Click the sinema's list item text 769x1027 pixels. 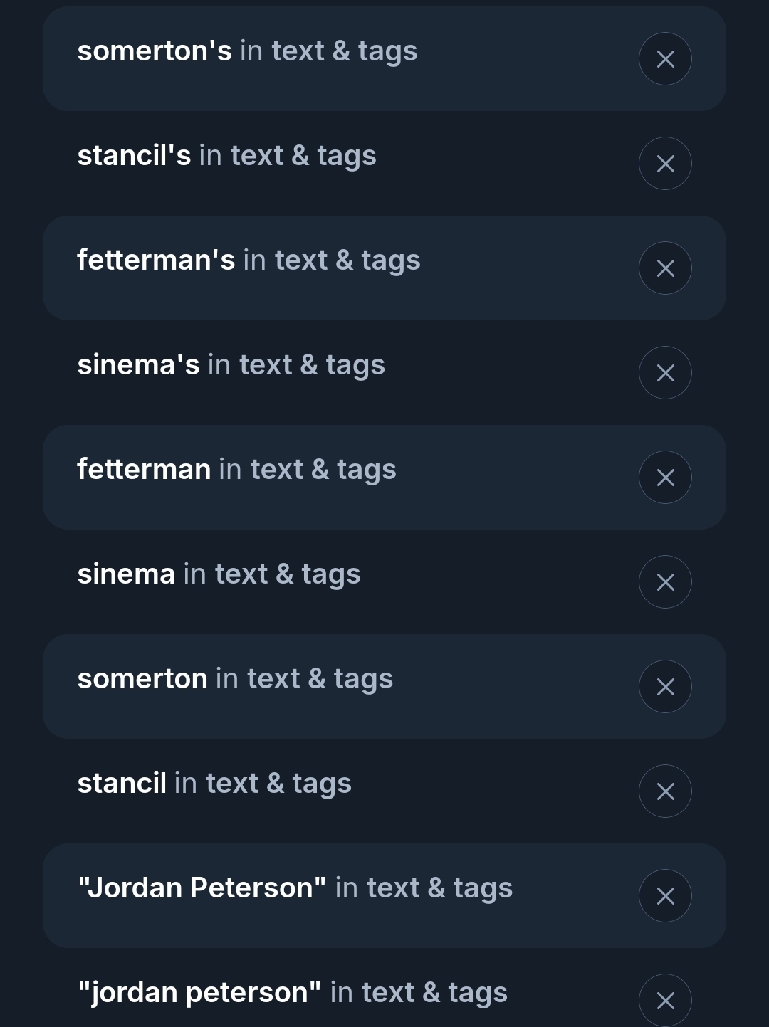231,365
